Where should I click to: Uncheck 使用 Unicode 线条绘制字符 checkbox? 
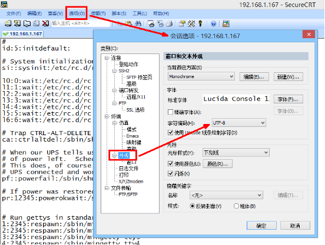pyautogui.click(x=170, y=132)
